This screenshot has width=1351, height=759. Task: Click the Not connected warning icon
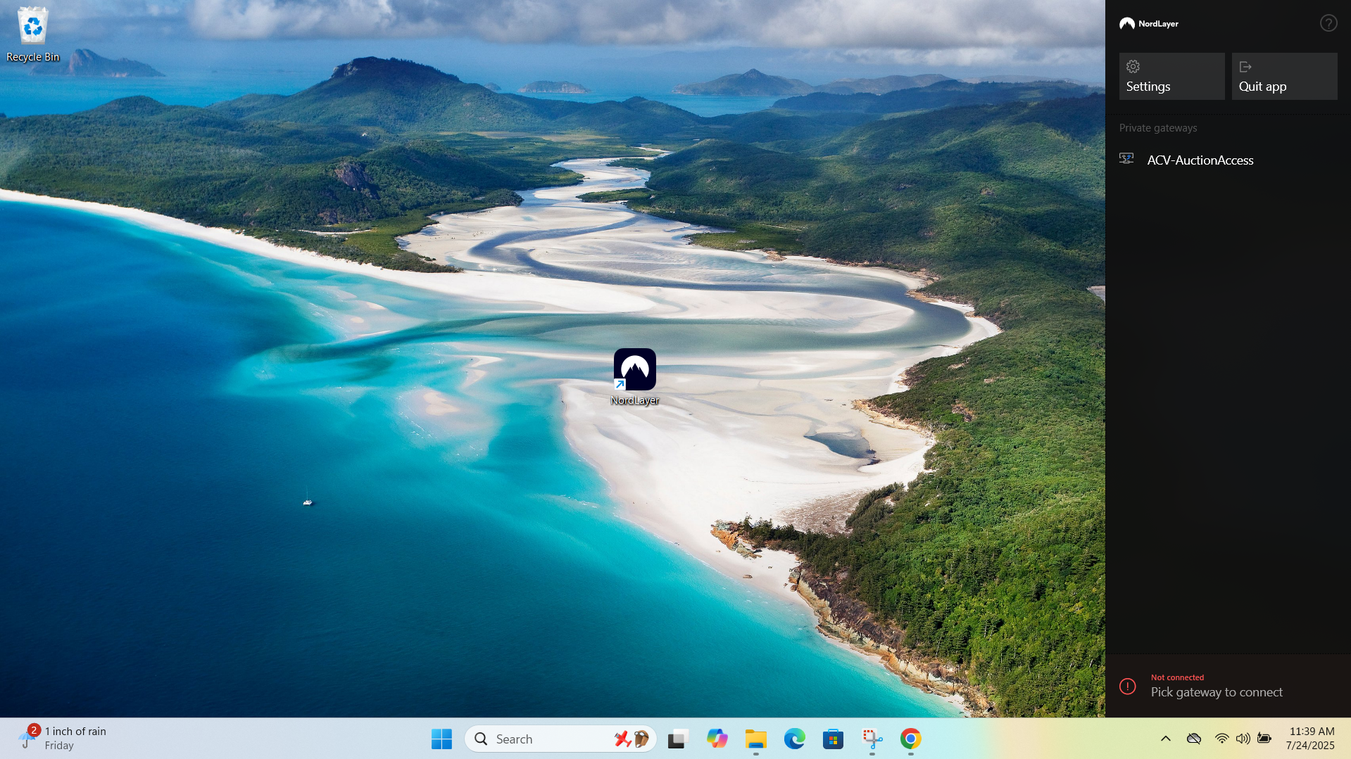click(1127, 687)
